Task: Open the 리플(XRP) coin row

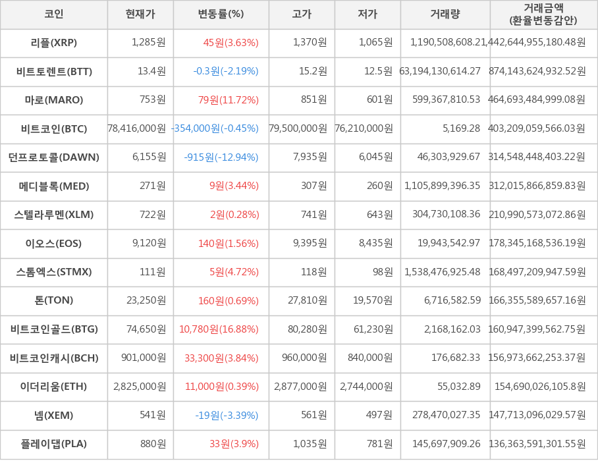Action: click(x=54, y=43)
